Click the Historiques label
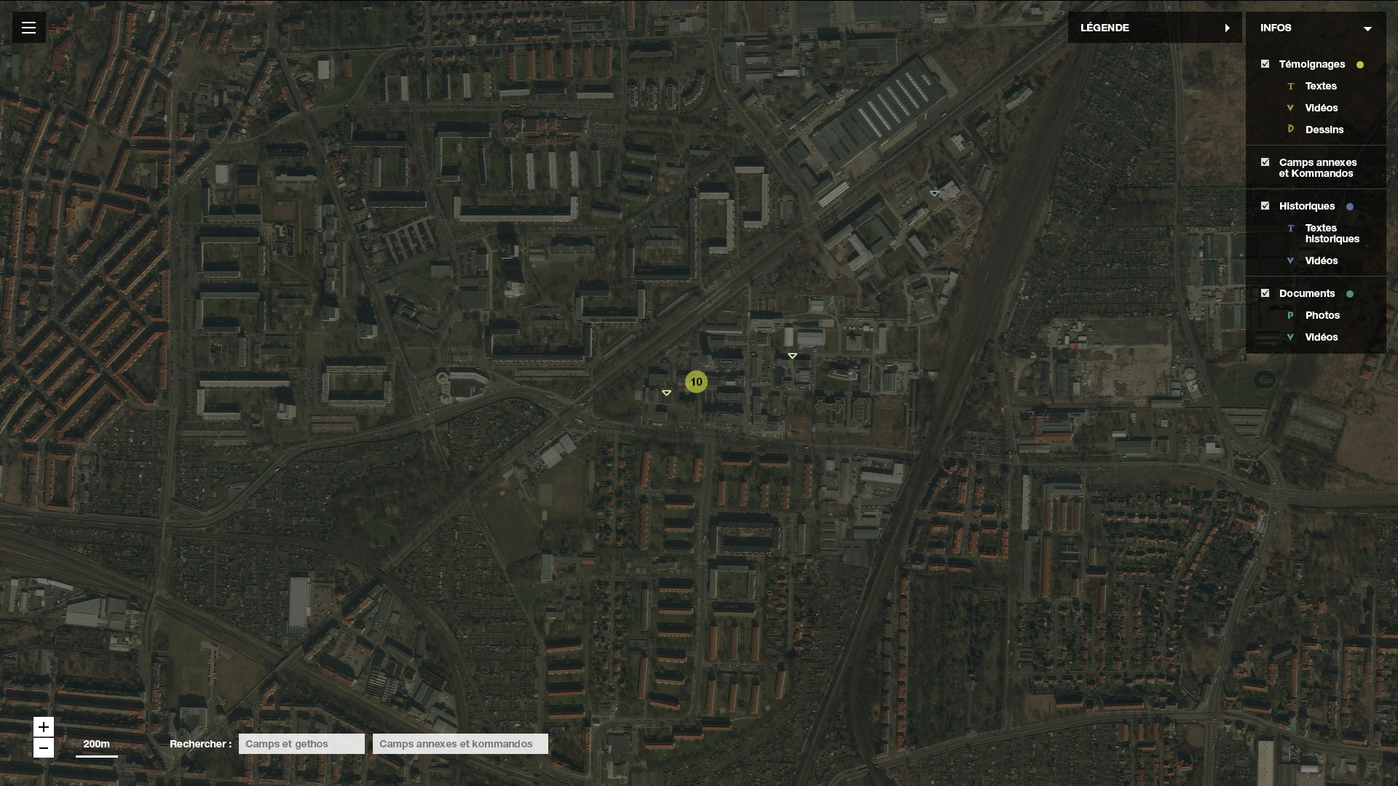 pos(1307,206)
